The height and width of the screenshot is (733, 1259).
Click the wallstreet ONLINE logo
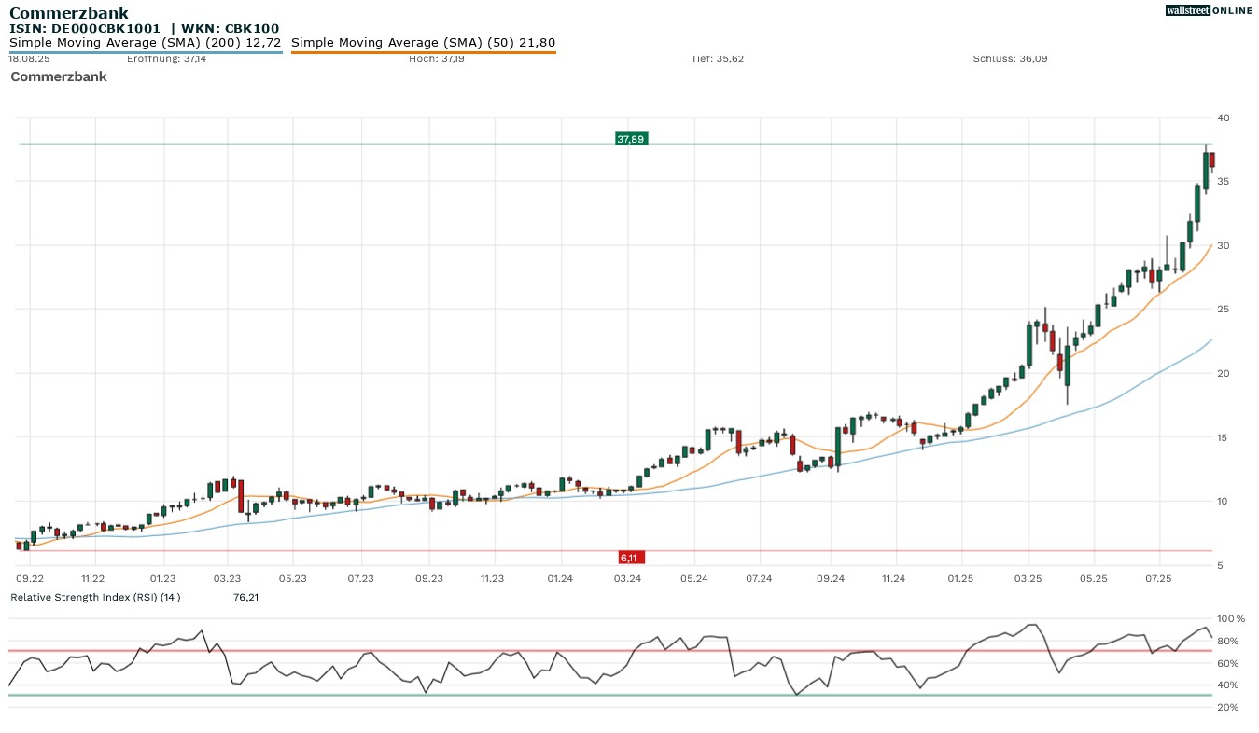1209,10
